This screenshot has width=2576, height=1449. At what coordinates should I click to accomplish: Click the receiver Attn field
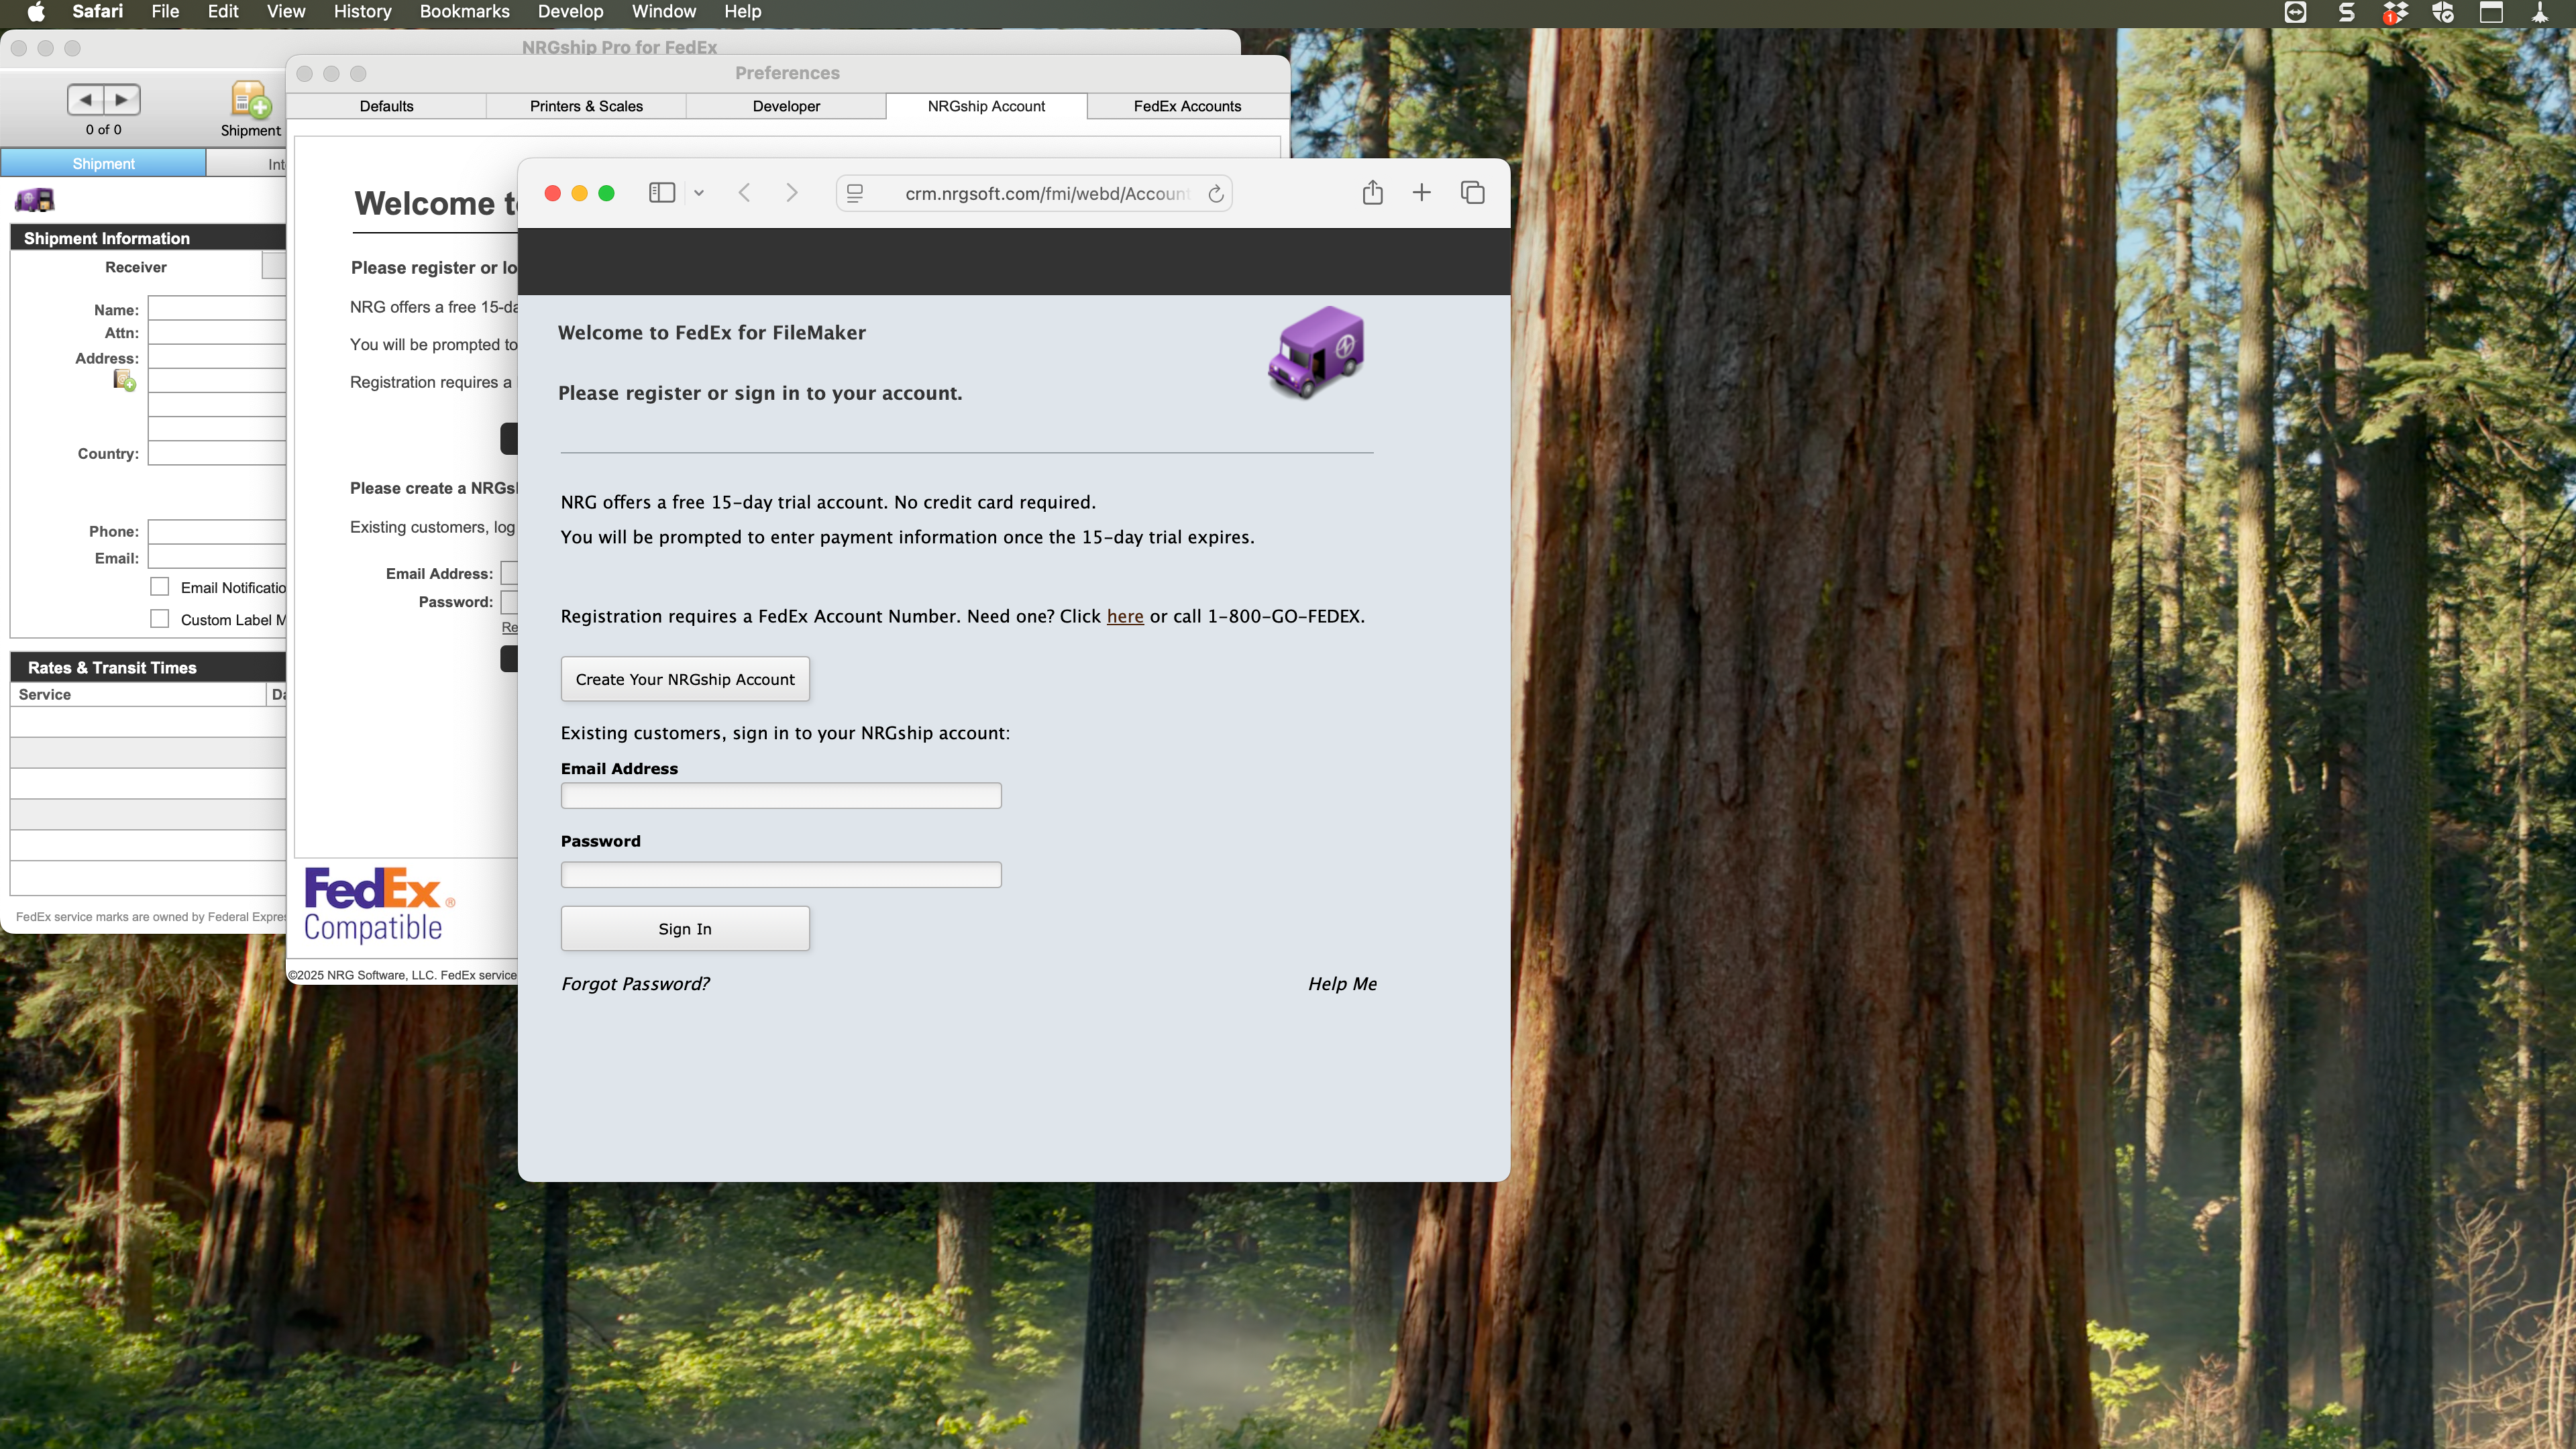[x=217, y=332]
